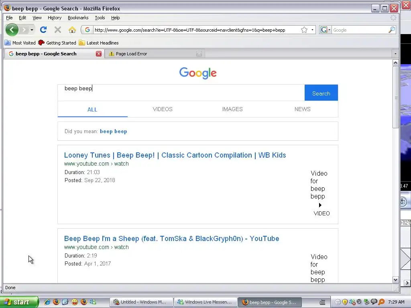Select the IMAGES results tab
The width and height of the screenshot is (411, 308).
[232, 109]
